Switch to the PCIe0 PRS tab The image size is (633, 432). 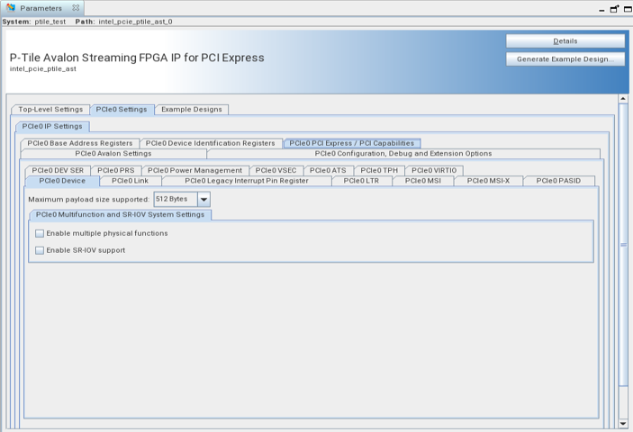pos(116,170)
